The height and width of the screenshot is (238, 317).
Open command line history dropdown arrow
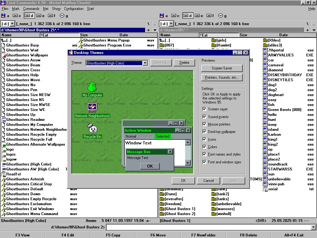(x=314, y=227)
